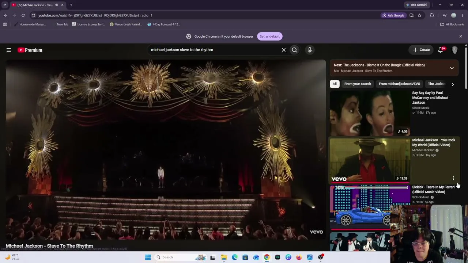Viewport: 468px width, 263px height.
Task: Mute the Michael Jackson tab audio icon
Action: point(56,5)
